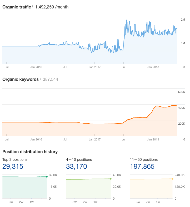Screen dimensions: 190x207
Task: Click the 240.0K axis label on the 11—50 chart
Action: [179, 175]
